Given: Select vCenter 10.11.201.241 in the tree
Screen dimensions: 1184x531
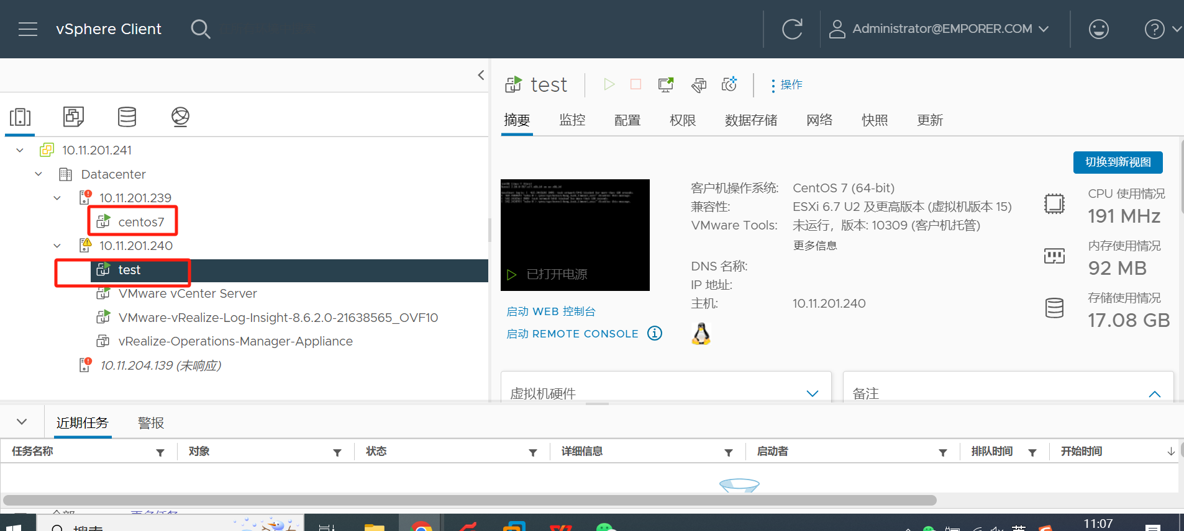Looking at the screenshot, I should tap(97, 150).
